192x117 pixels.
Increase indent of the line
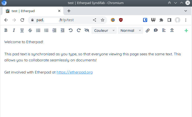[54, 30]
